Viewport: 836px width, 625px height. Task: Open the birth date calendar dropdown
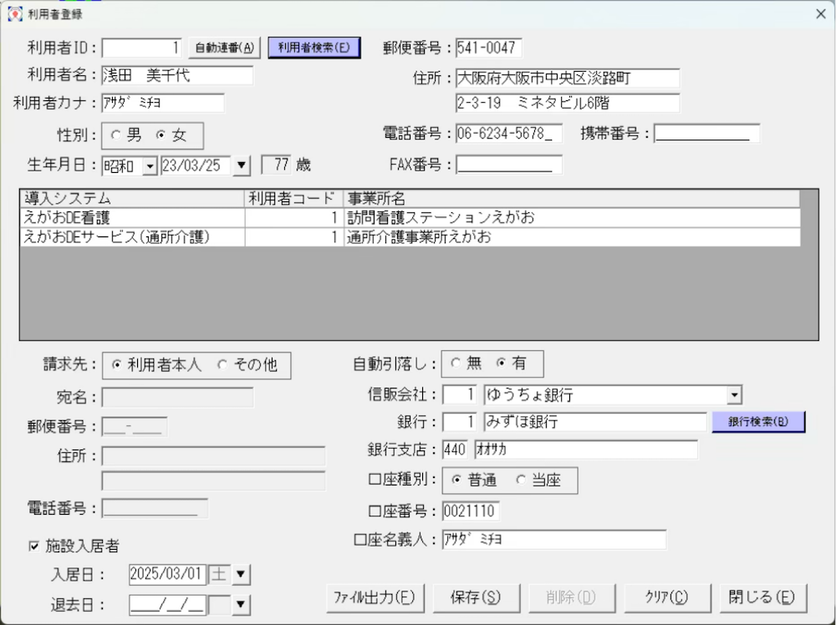241,165
